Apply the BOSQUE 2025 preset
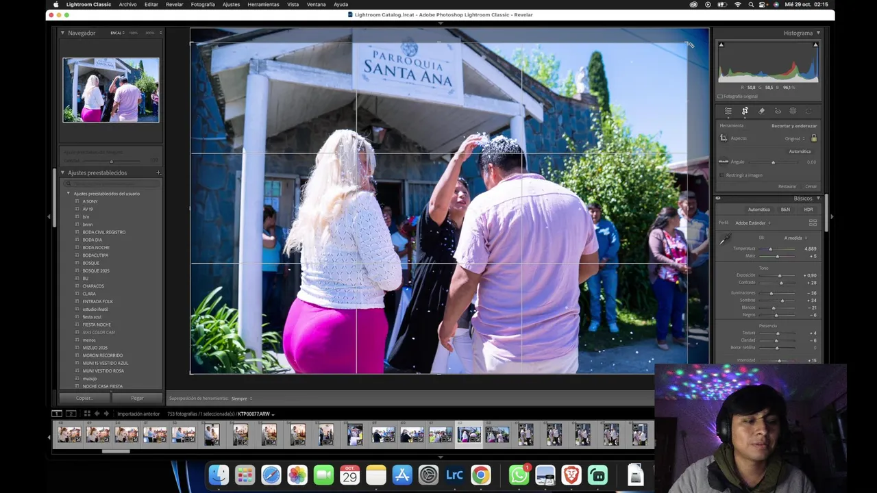The image size is (877, 493). 96,270
